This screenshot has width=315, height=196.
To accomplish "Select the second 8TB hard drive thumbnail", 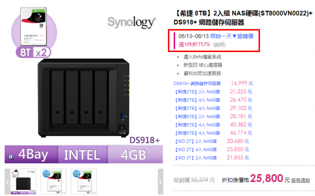I will point(53,182).
